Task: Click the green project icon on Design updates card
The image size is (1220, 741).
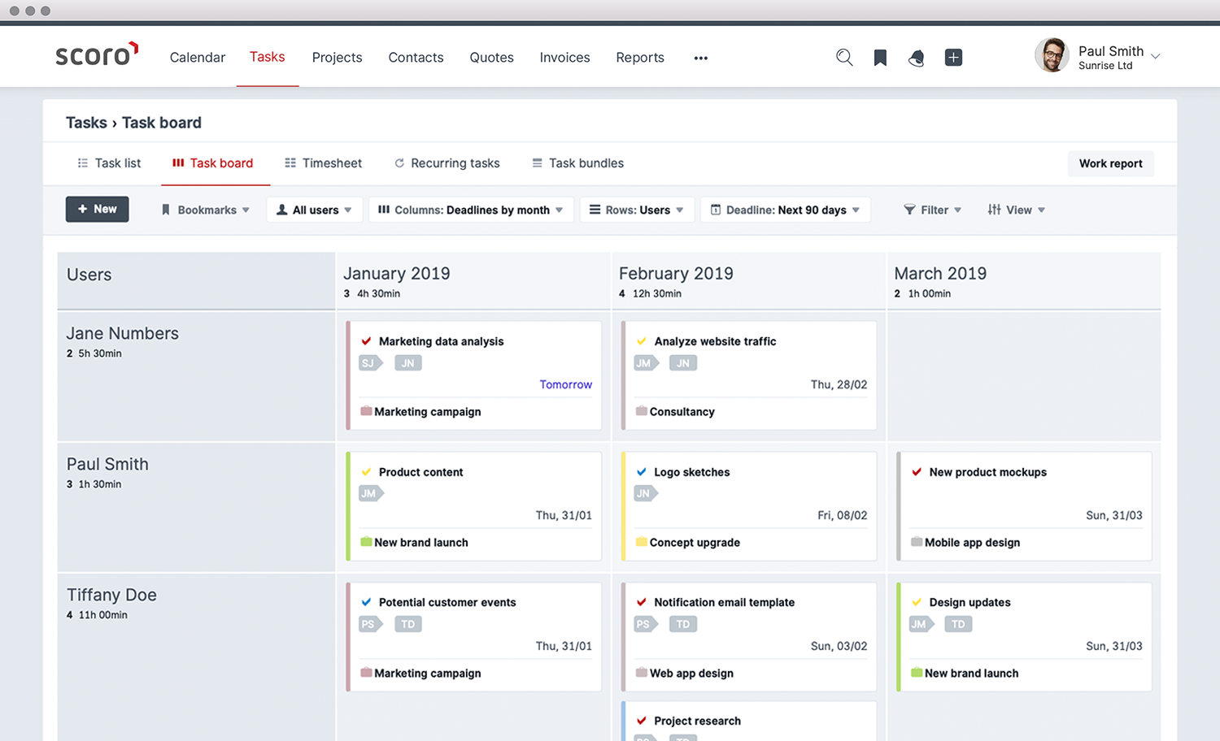Action: 917,673
